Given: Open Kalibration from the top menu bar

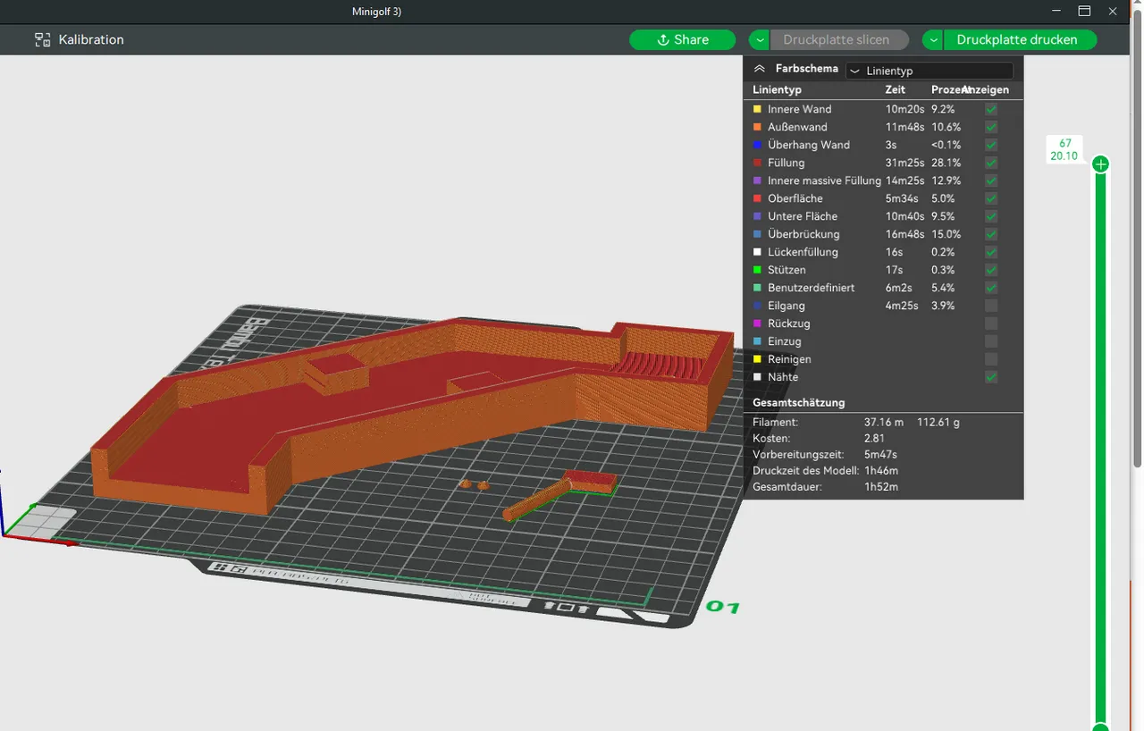Looking at the screenshot, I should pyautogui.click(x=90, y=39).
